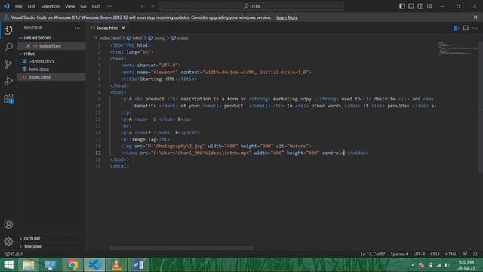Click the volume speaker tray icon
Viewport: 483px width, 272px height.
click(x=447, y=265)
